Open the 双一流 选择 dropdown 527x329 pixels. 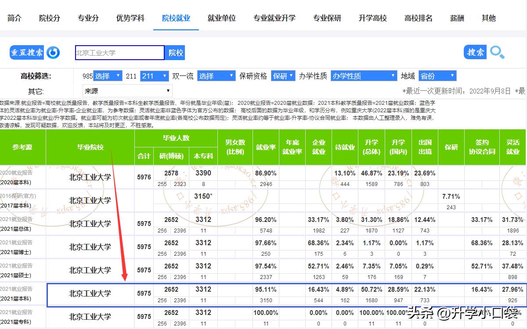pos(216,75)
